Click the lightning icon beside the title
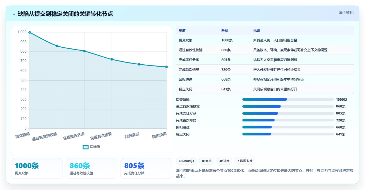Screen dimensions: 365x190 click(x=13, y=14)
